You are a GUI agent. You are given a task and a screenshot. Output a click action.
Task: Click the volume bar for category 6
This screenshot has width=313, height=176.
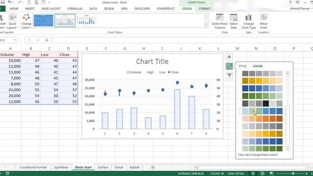pyautogui.click(x=177, y=109)
